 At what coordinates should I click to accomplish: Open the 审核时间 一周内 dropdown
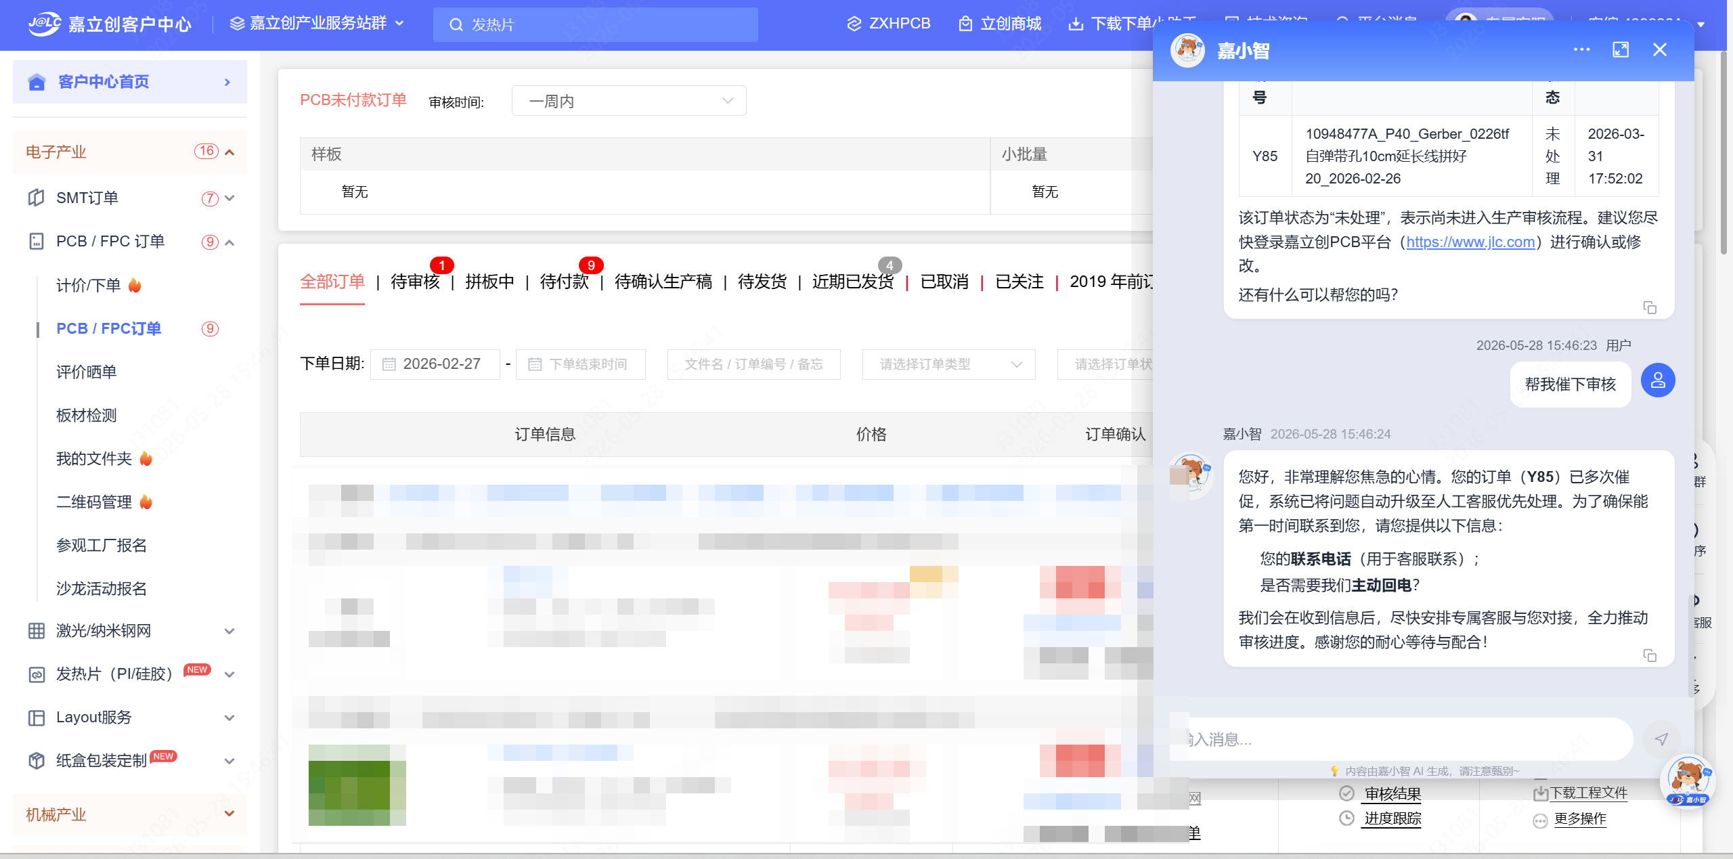click(x=629, y=101)
